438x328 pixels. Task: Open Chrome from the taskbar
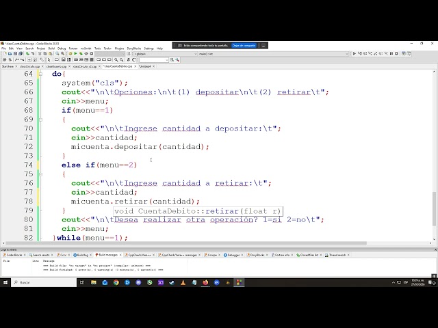116,282
